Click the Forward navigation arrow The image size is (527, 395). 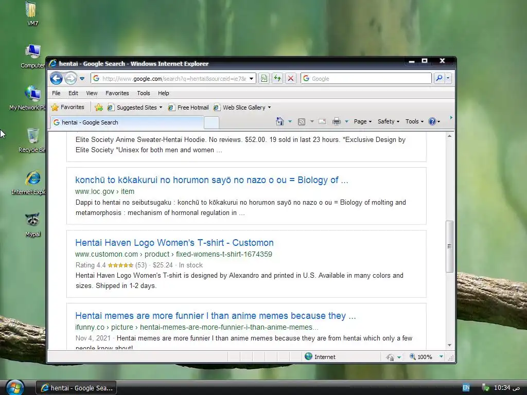coord(71,79)
